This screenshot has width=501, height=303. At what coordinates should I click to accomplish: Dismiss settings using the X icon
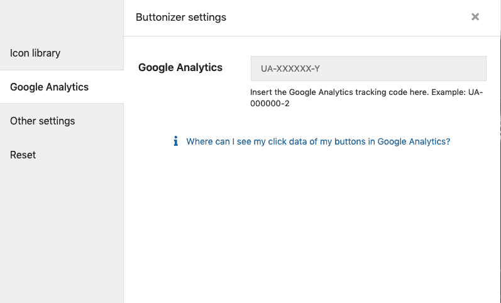pyautogui.click(x=475, y=16)
